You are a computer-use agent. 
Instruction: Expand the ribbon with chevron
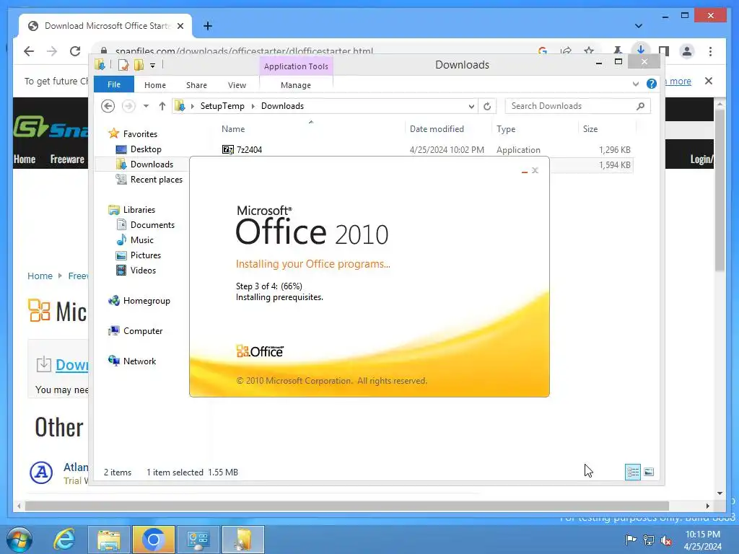[x=635, y=84]
